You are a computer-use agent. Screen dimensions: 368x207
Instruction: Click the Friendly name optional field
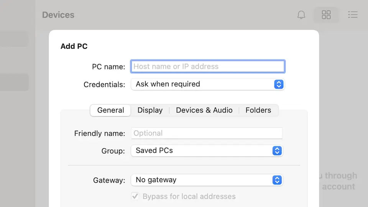(207, 133)
